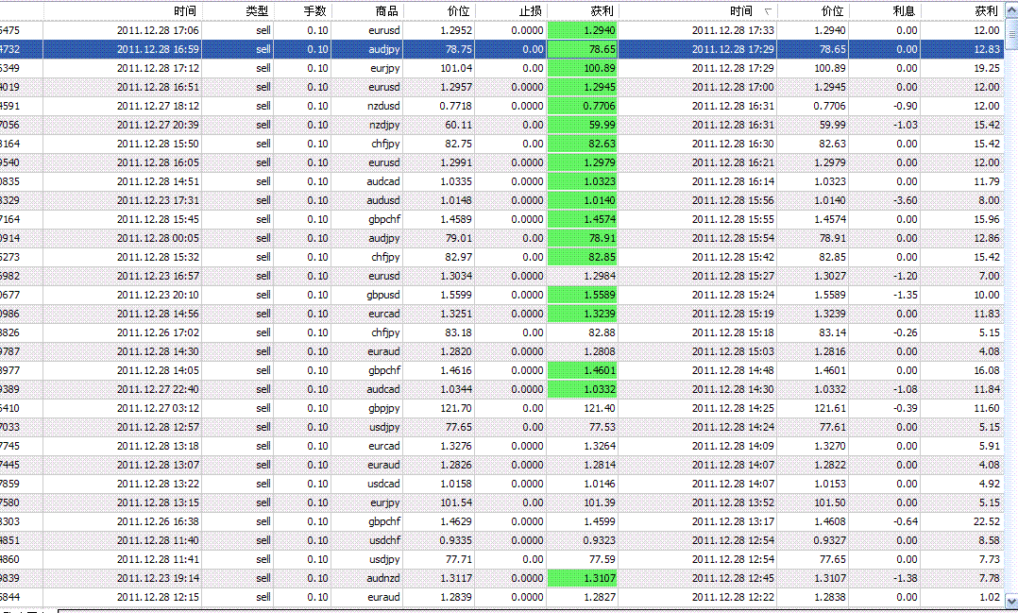The height and width of the screenshot is (613, 1018).
Task: Select the nzdusd symbol cell
Action: pyautogui.click(x=383, y=106)
